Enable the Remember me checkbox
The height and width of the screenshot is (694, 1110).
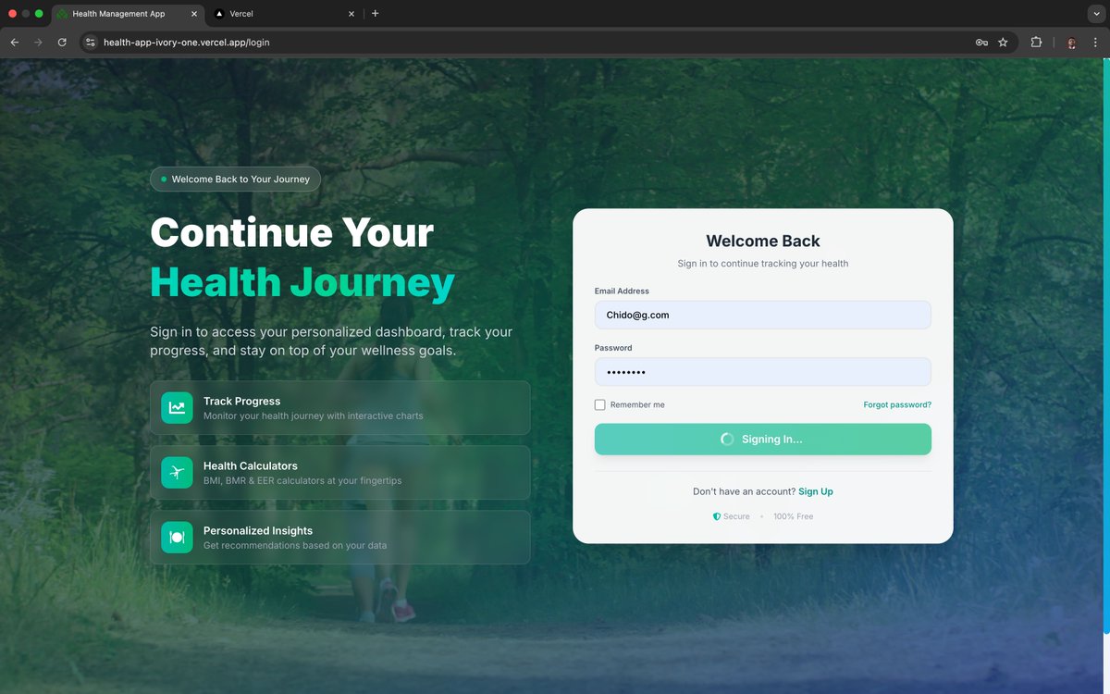pos(599,404)
